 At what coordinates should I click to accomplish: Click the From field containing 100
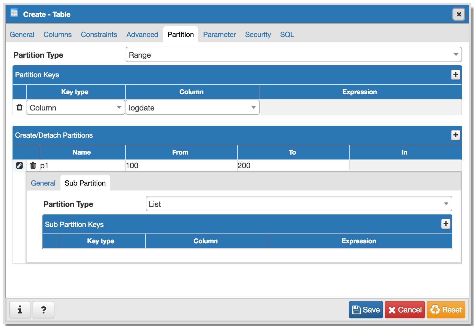pos(181,165)
